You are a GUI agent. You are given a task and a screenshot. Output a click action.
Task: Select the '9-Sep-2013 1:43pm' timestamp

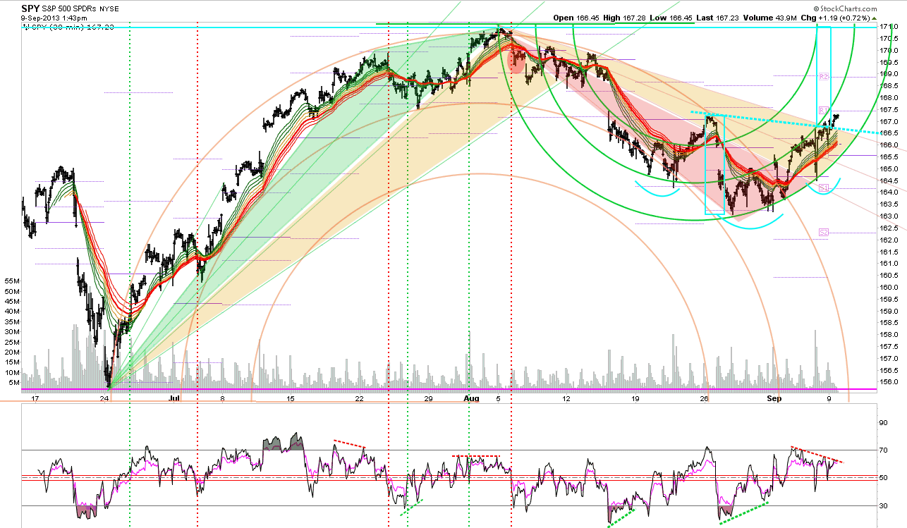pyautogui.click(x=54, y=18)
